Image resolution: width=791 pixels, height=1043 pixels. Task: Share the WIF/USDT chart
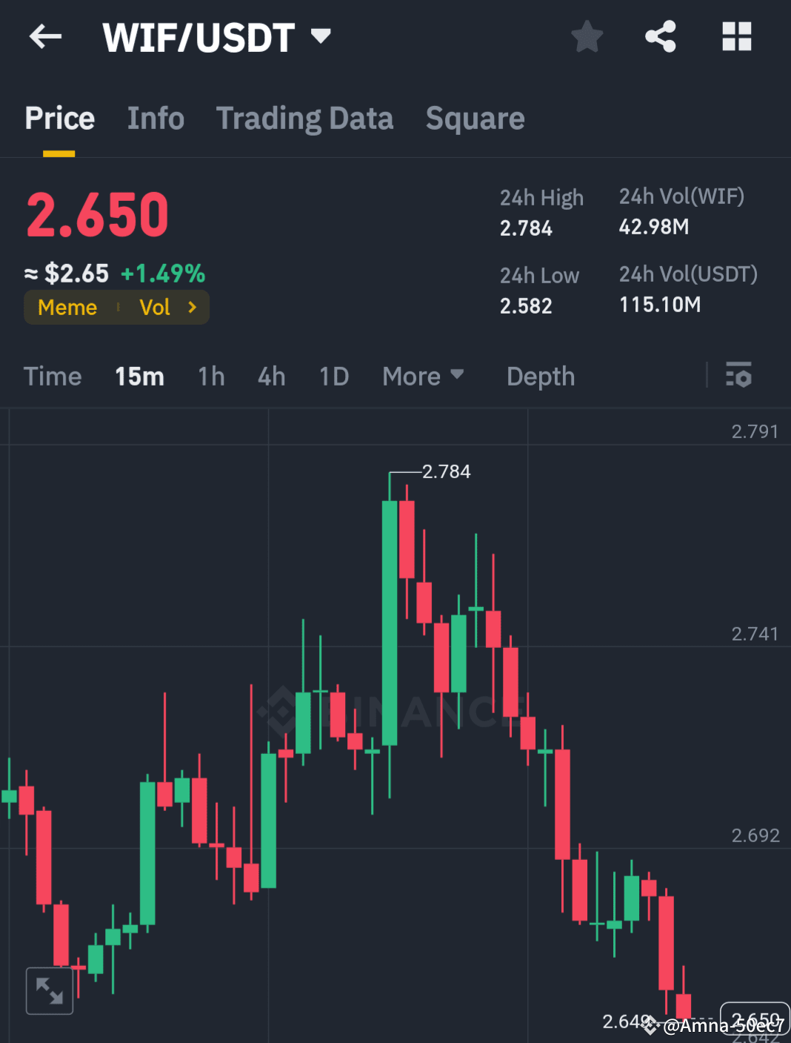pyautogui.click(x=660, y=36)
